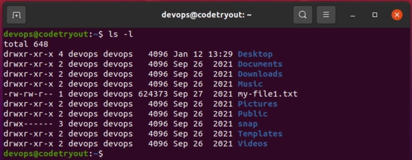Select the Music directory entry
The width and height of the screenshot is (412, 160).
coord(250,84)
